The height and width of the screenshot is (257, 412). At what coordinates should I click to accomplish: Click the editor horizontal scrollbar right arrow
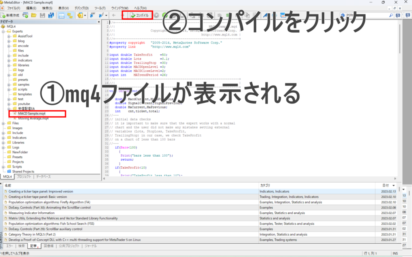tap(395, 178)
